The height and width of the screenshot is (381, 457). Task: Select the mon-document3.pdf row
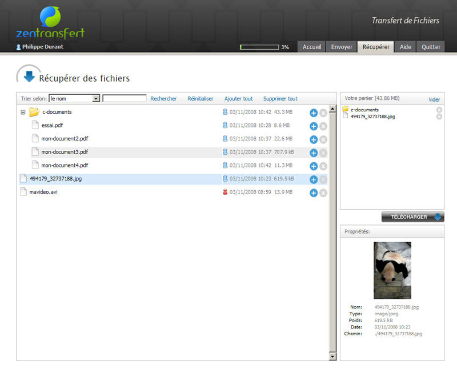(179, 152)
